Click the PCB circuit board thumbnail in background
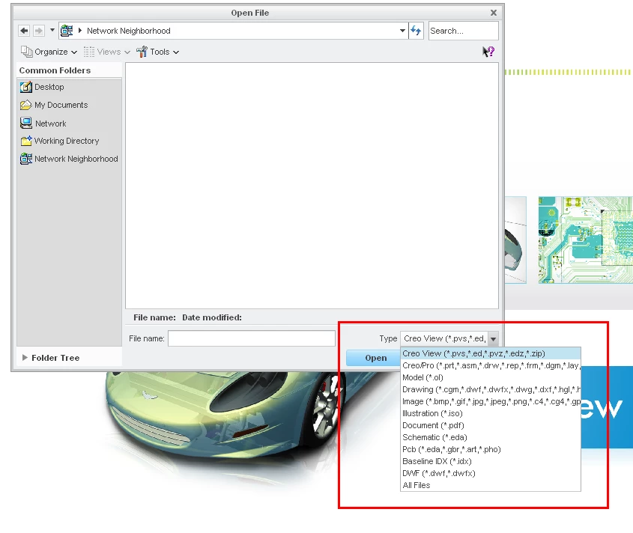 point(585,240)
